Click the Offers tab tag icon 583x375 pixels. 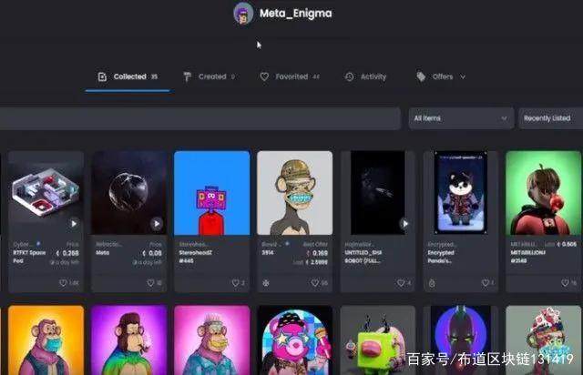tap(421, 76)
